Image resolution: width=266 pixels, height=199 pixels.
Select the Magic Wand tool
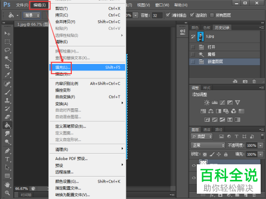7,58
